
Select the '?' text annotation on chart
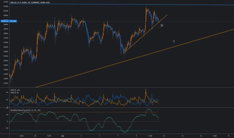(174, 42)
